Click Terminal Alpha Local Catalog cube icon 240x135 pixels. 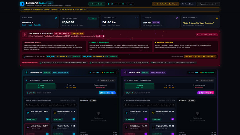tap(26, 100)
